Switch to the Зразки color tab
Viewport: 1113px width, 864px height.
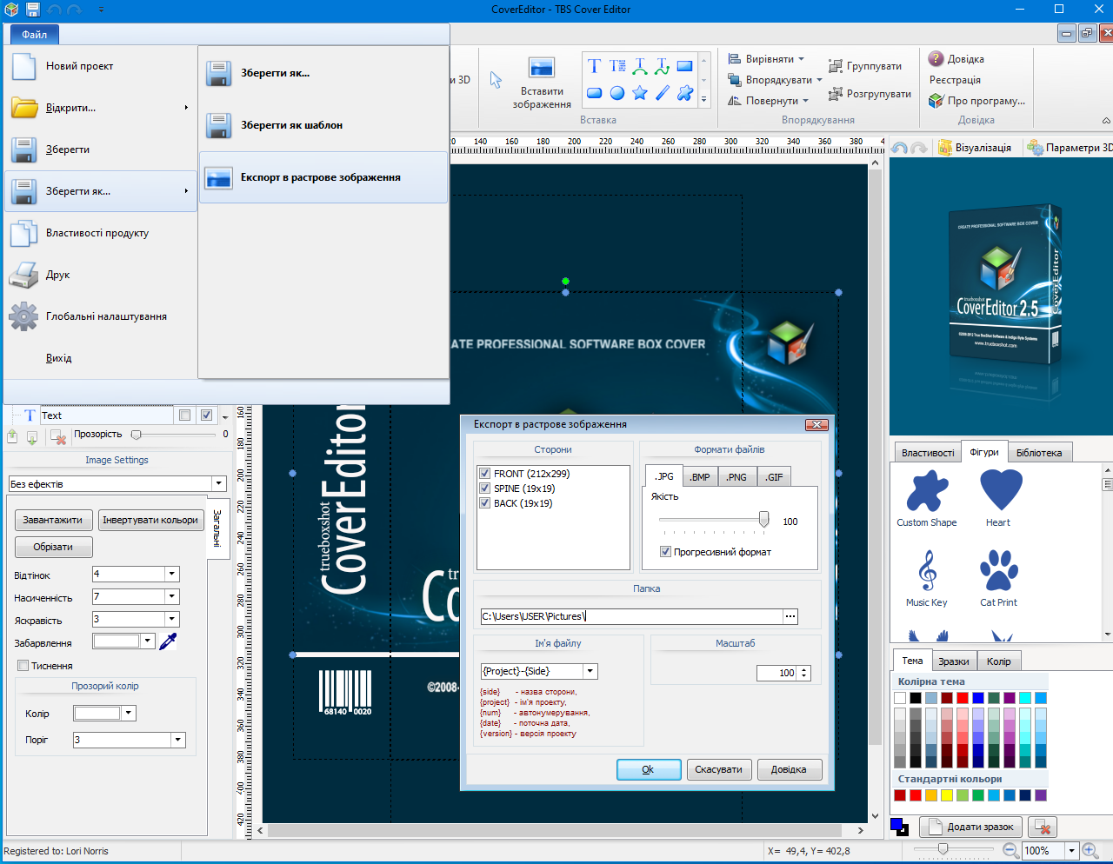coord(954,661)
